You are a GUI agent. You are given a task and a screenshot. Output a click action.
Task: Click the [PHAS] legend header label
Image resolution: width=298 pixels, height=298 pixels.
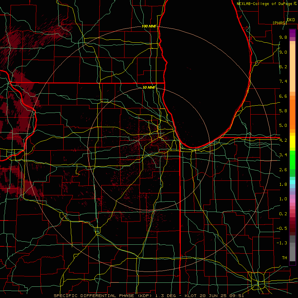pyautogui.click(x=280, y=23)
